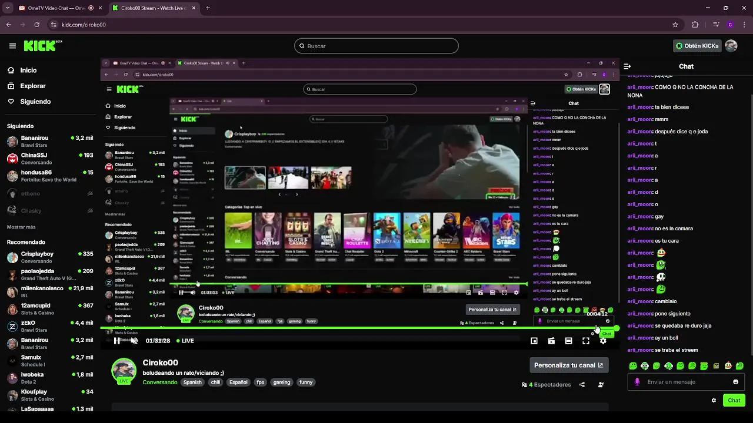Collapse the chat panel with arrow icon
This screenshot has height=423, width=753.
click(627, 66)
